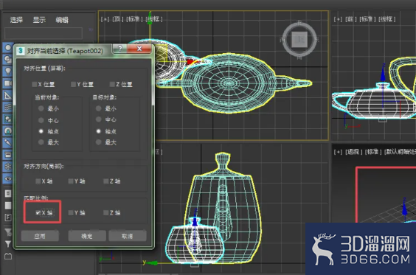416x275 pixels.
Task: Open [线框] menu in front viewport
Action: click(387, 19)
